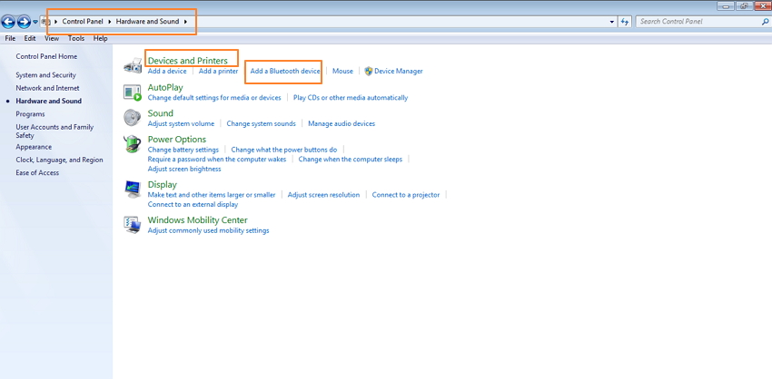This screenshot has width=772, height=379.
Task: Open the View menu
Action: click(x=52, y=39)
